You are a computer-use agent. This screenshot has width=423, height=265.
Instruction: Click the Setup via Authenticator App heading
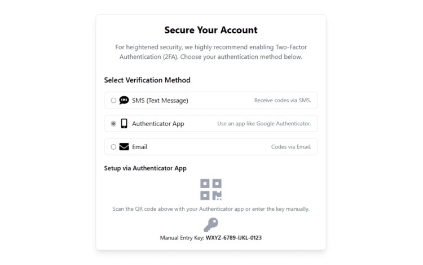[x=145, y=168]
